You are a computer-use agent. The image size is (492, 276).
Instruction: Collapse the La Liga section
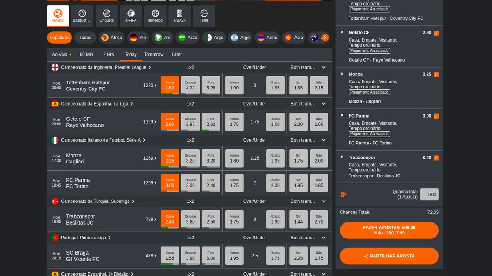tap(324, 104)
